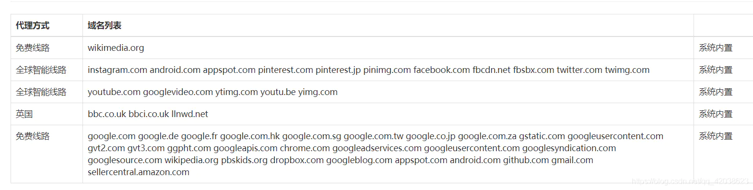
Task: Click the github.com gmail.com text line
Action: 548,160
